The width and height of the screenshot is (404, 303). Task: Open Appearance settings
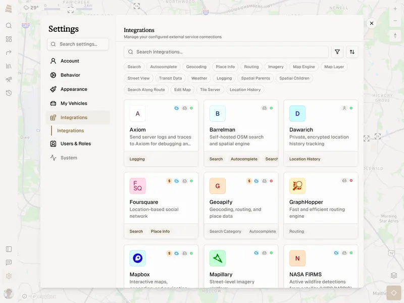point(78,89)
